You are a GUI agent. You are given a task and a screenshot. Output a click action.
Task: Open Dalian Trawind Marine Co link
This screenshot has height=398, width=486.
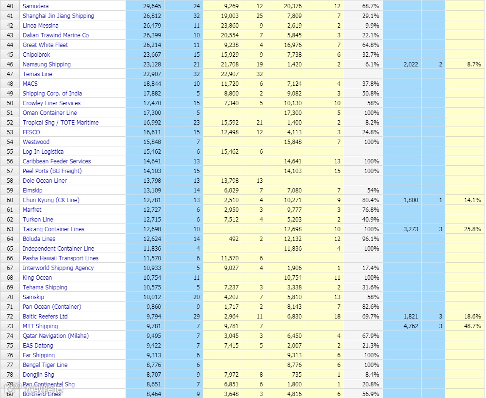(55, 35)
